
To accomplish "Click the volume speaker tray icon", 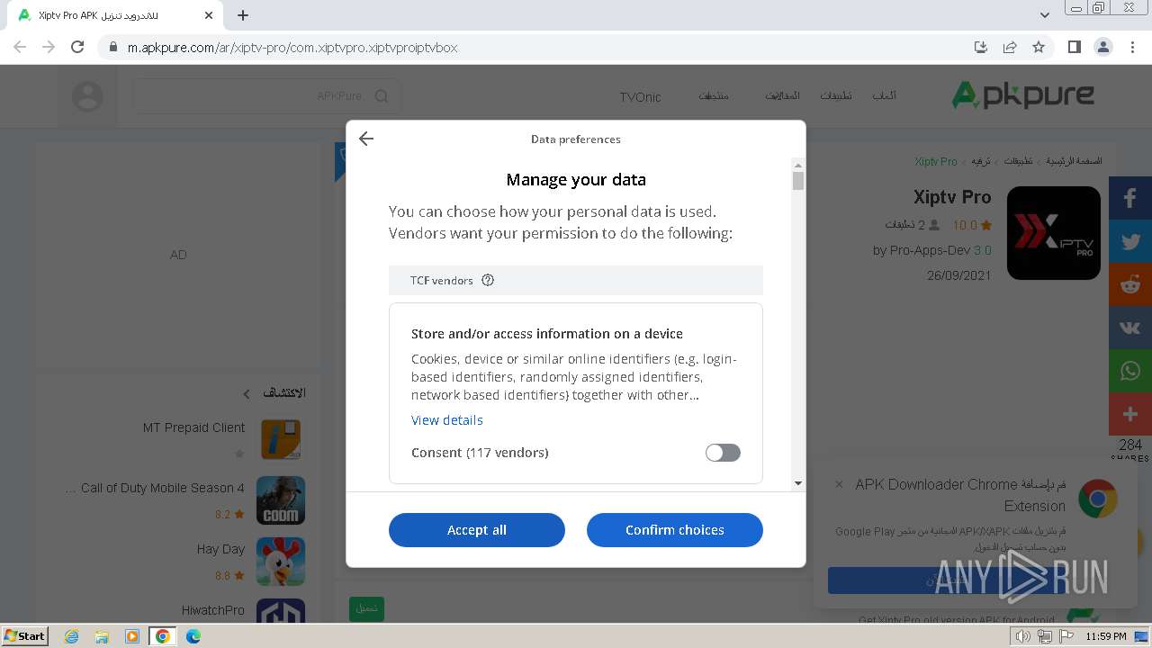I will click(1022, 636).
